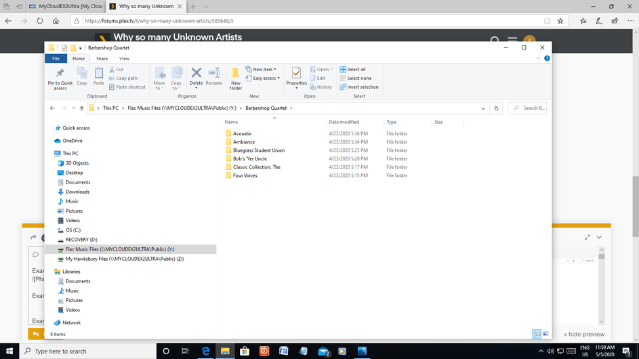This screenshot has height=359, width=639.
Task: Expand address bar history dropdown
Action: pyautogui.click(x=483, y=108)
